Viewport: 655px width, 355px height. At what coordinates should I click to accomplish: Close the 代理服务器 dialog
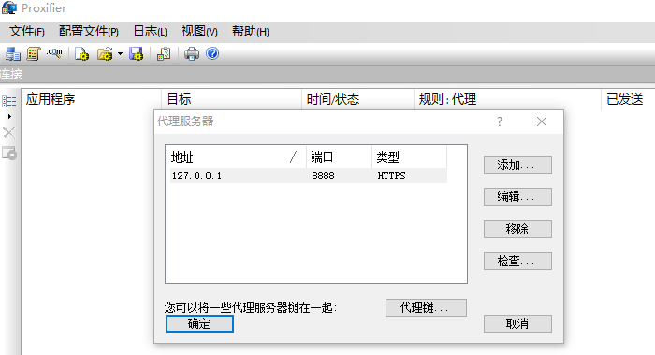pos(542,121)
